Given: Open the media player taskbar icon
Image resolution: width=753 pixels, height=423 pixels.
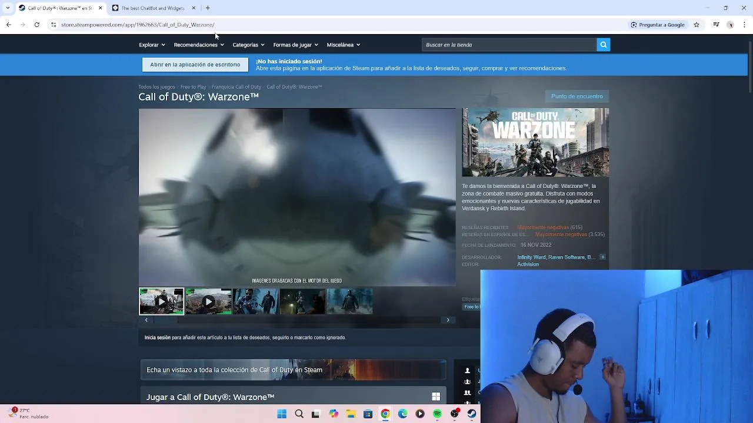Looking at the screenshot, I should click(420, 414).
